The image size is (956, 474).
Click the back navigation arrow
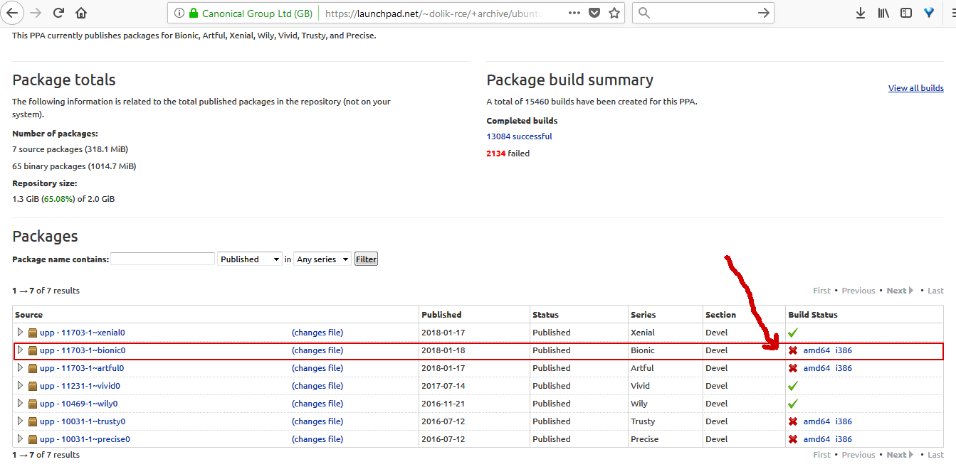tap(14, 13)
